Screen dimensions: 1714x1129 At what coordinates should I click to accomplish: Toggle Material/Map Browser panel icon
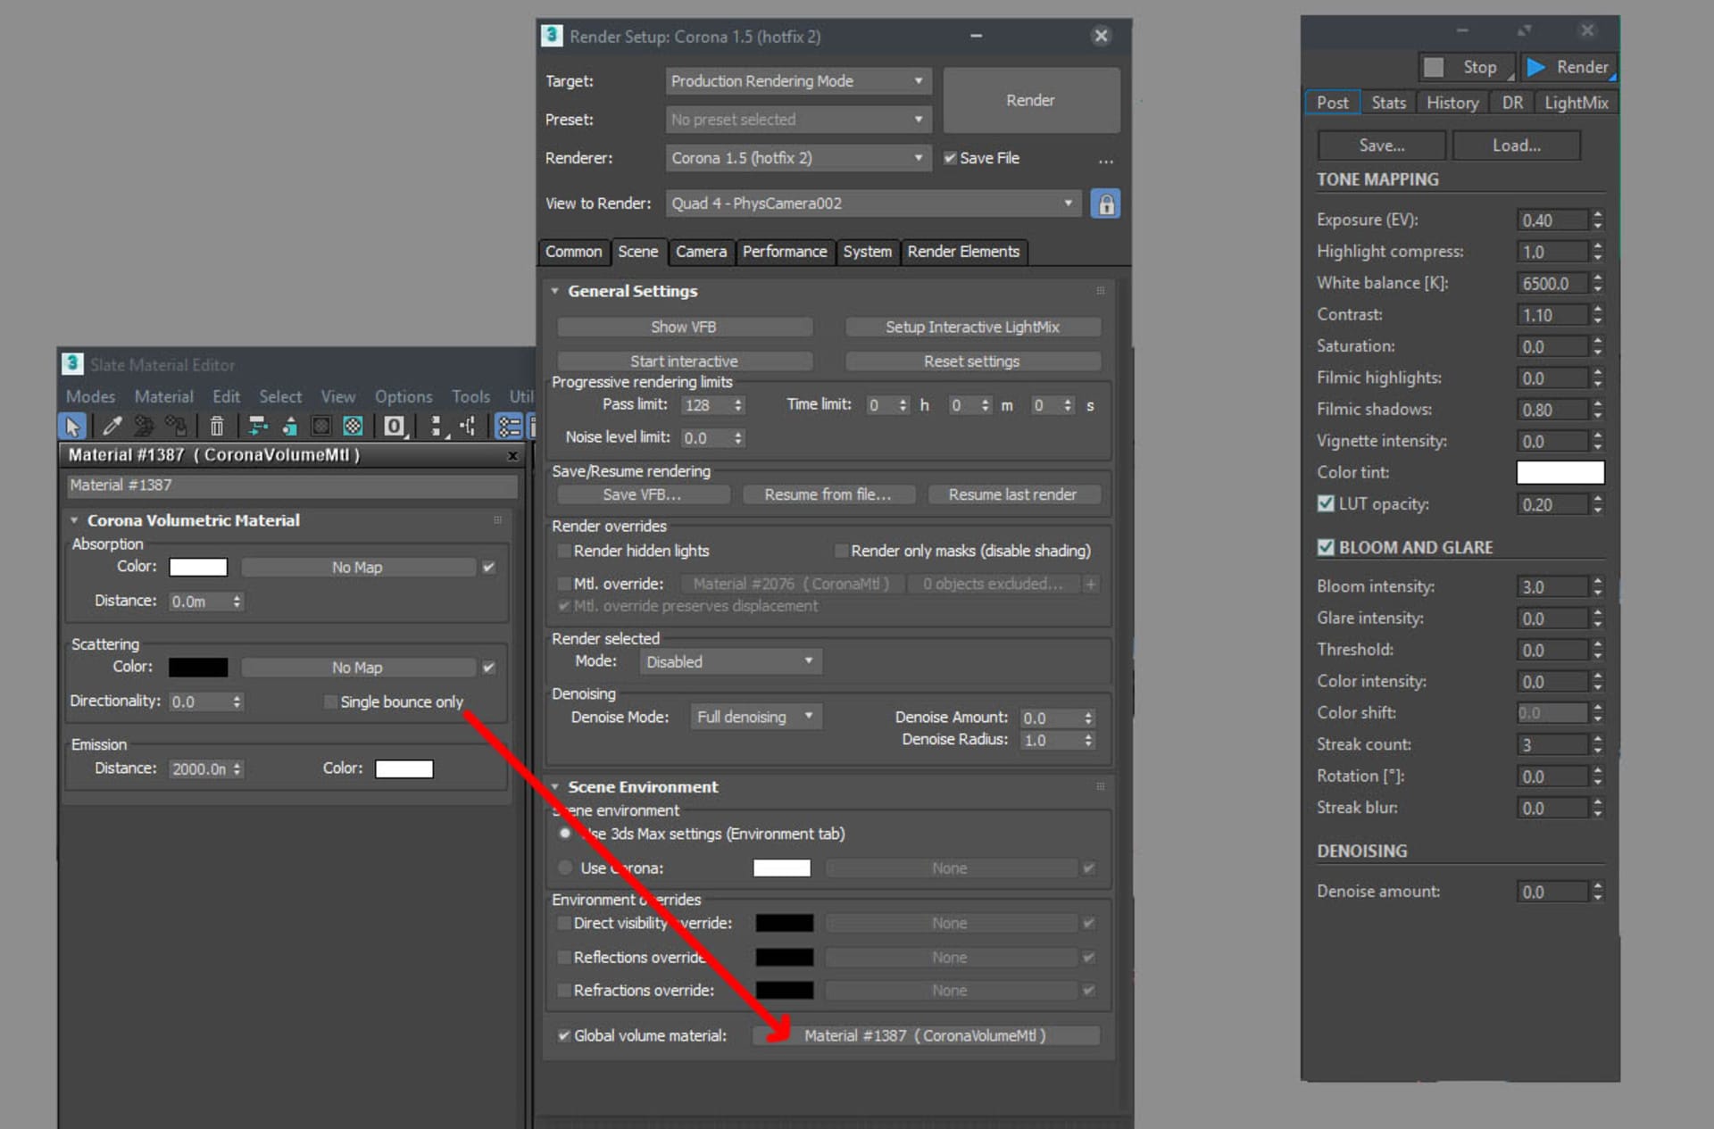click(509, 427)
